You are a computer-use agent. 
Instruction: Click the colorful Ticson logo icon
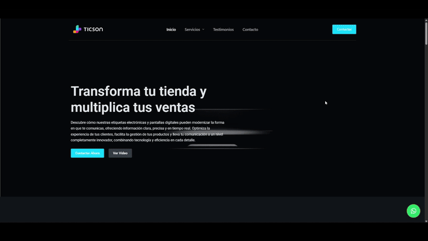[77, 29]
